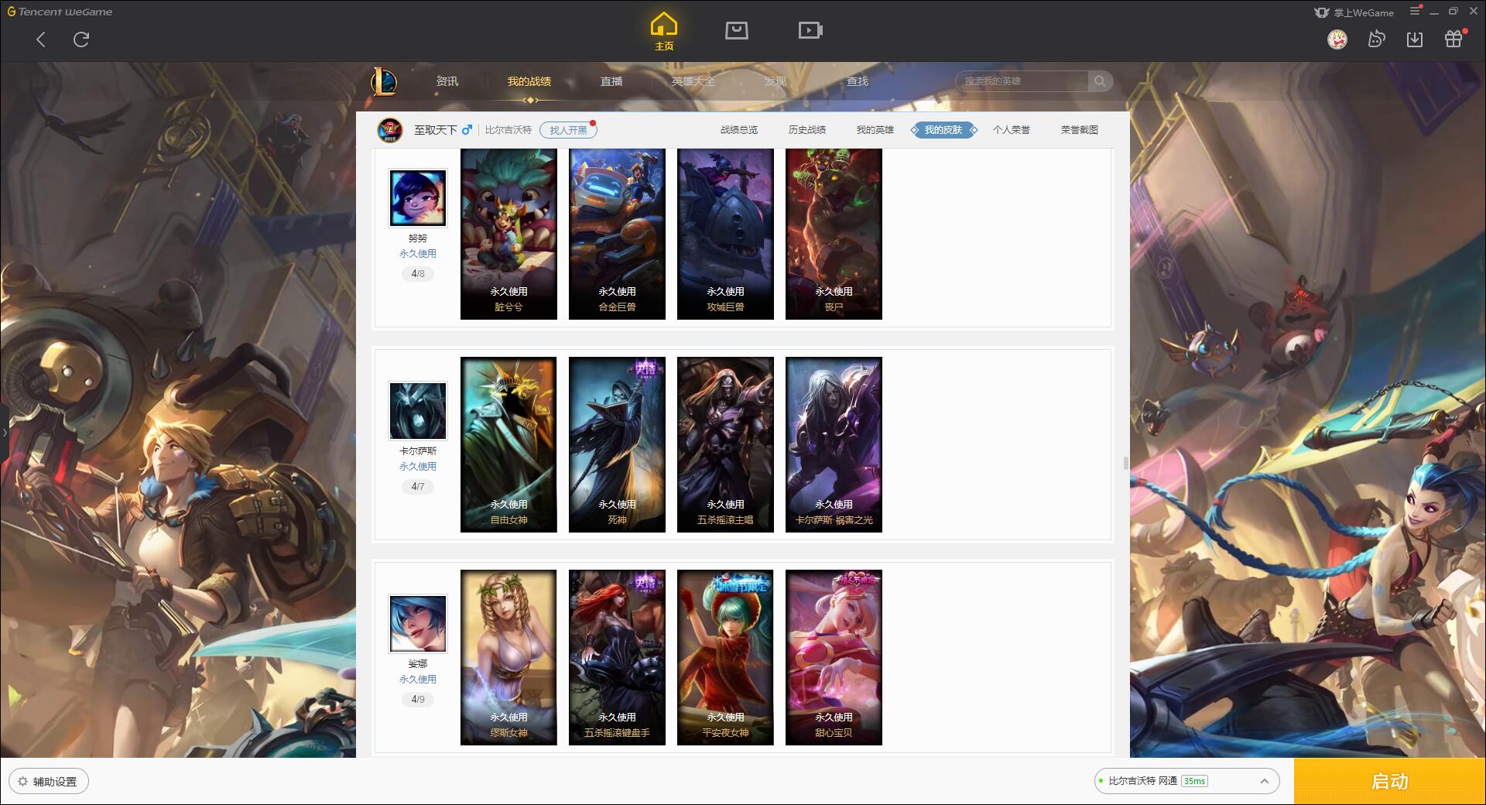This screenshot has width=1486, height=805.
Task: Click the 努努 champion portrait
Action: (x=418, y=198)
